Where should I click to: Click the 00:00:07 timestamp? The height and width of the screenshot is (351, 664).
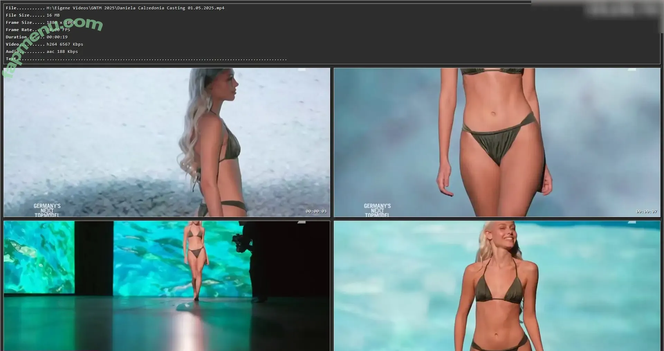[x=646, y=211]
